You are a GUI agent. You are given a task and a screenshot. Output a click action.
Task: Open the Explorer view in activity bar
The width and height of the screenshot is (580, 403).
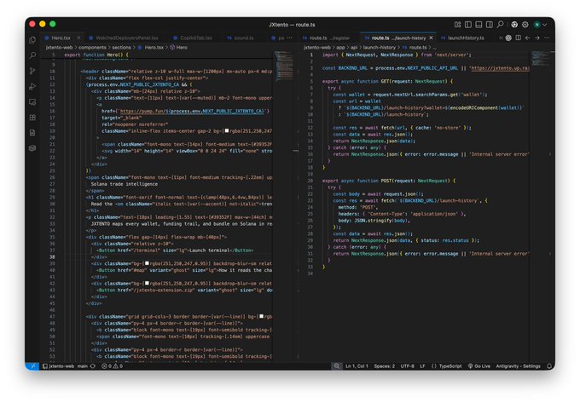point(32,39)
